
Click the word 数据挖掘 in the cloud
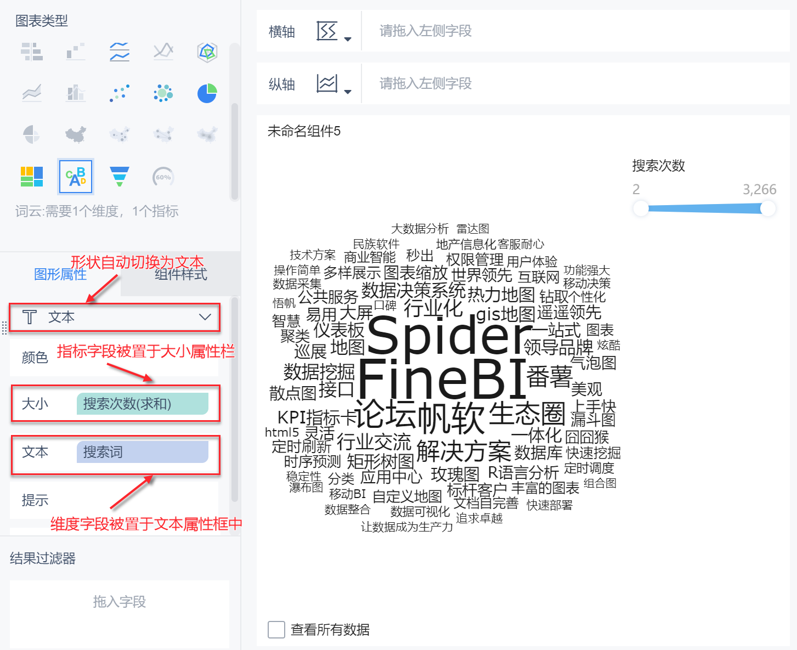pyautogui.click(x=319, y=372)
